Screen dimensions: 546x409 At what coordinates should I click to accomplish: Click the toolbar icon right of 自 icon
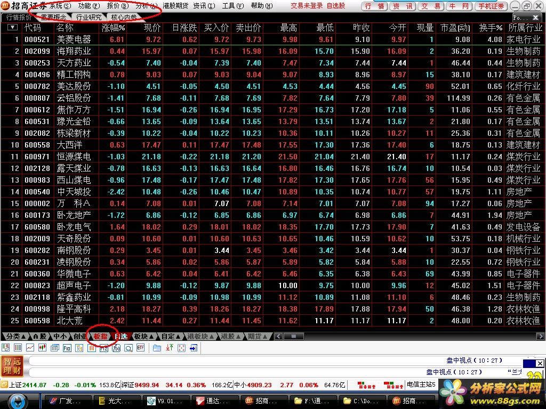tap(104, 348)
